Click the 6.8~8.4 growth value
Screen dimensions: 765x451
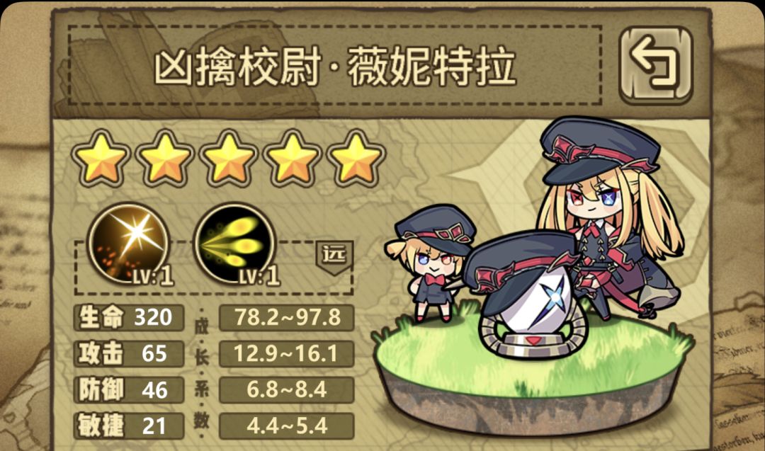tap(287, 390)
